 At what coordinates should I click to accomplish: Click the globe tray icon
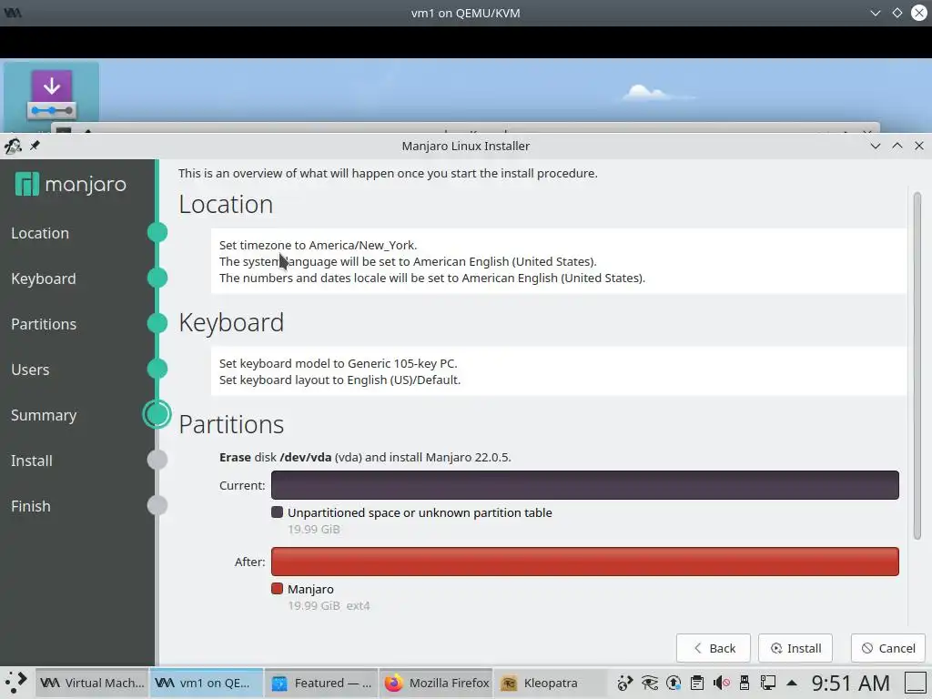[x=624, y=683]
